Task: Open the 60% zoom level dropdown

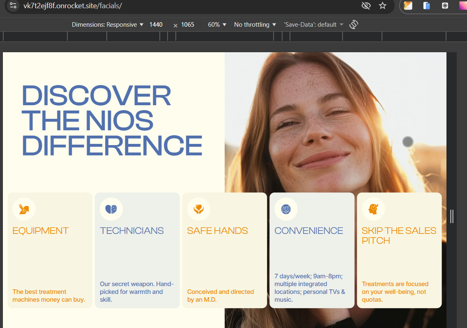Action: click(217, 25)
